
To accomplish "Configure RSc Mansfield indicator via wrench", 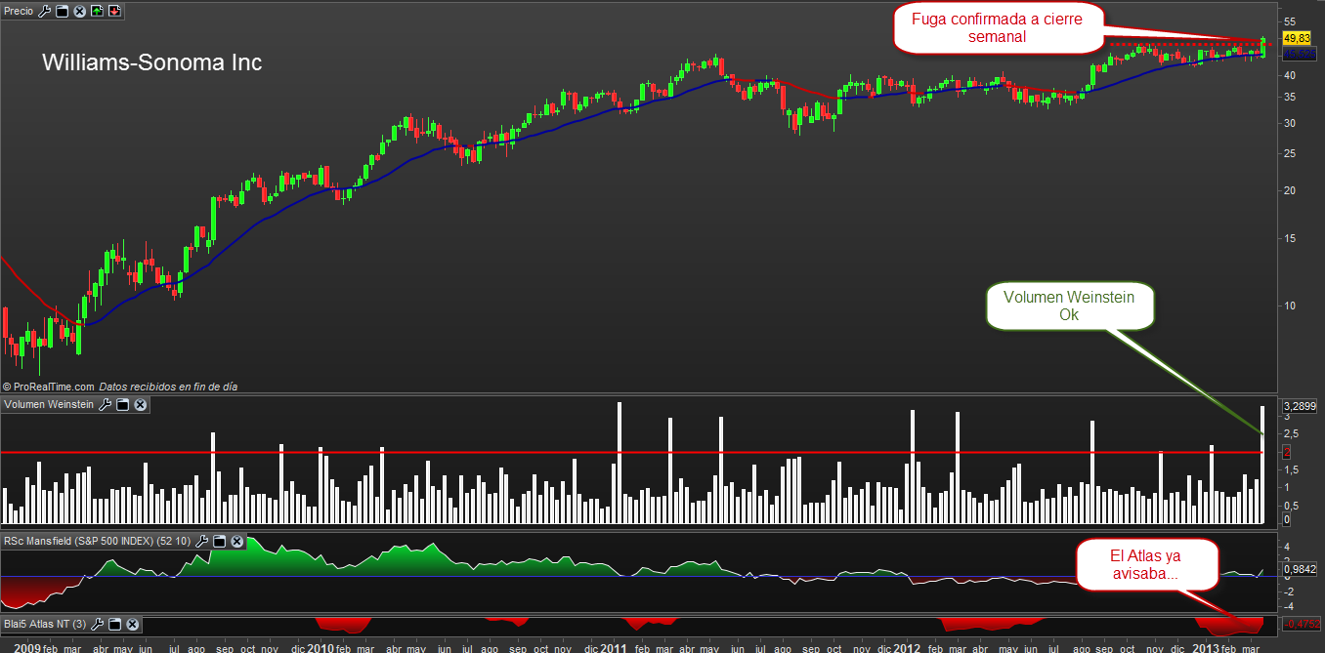I will pyautogui.click(x=202, y=541).
